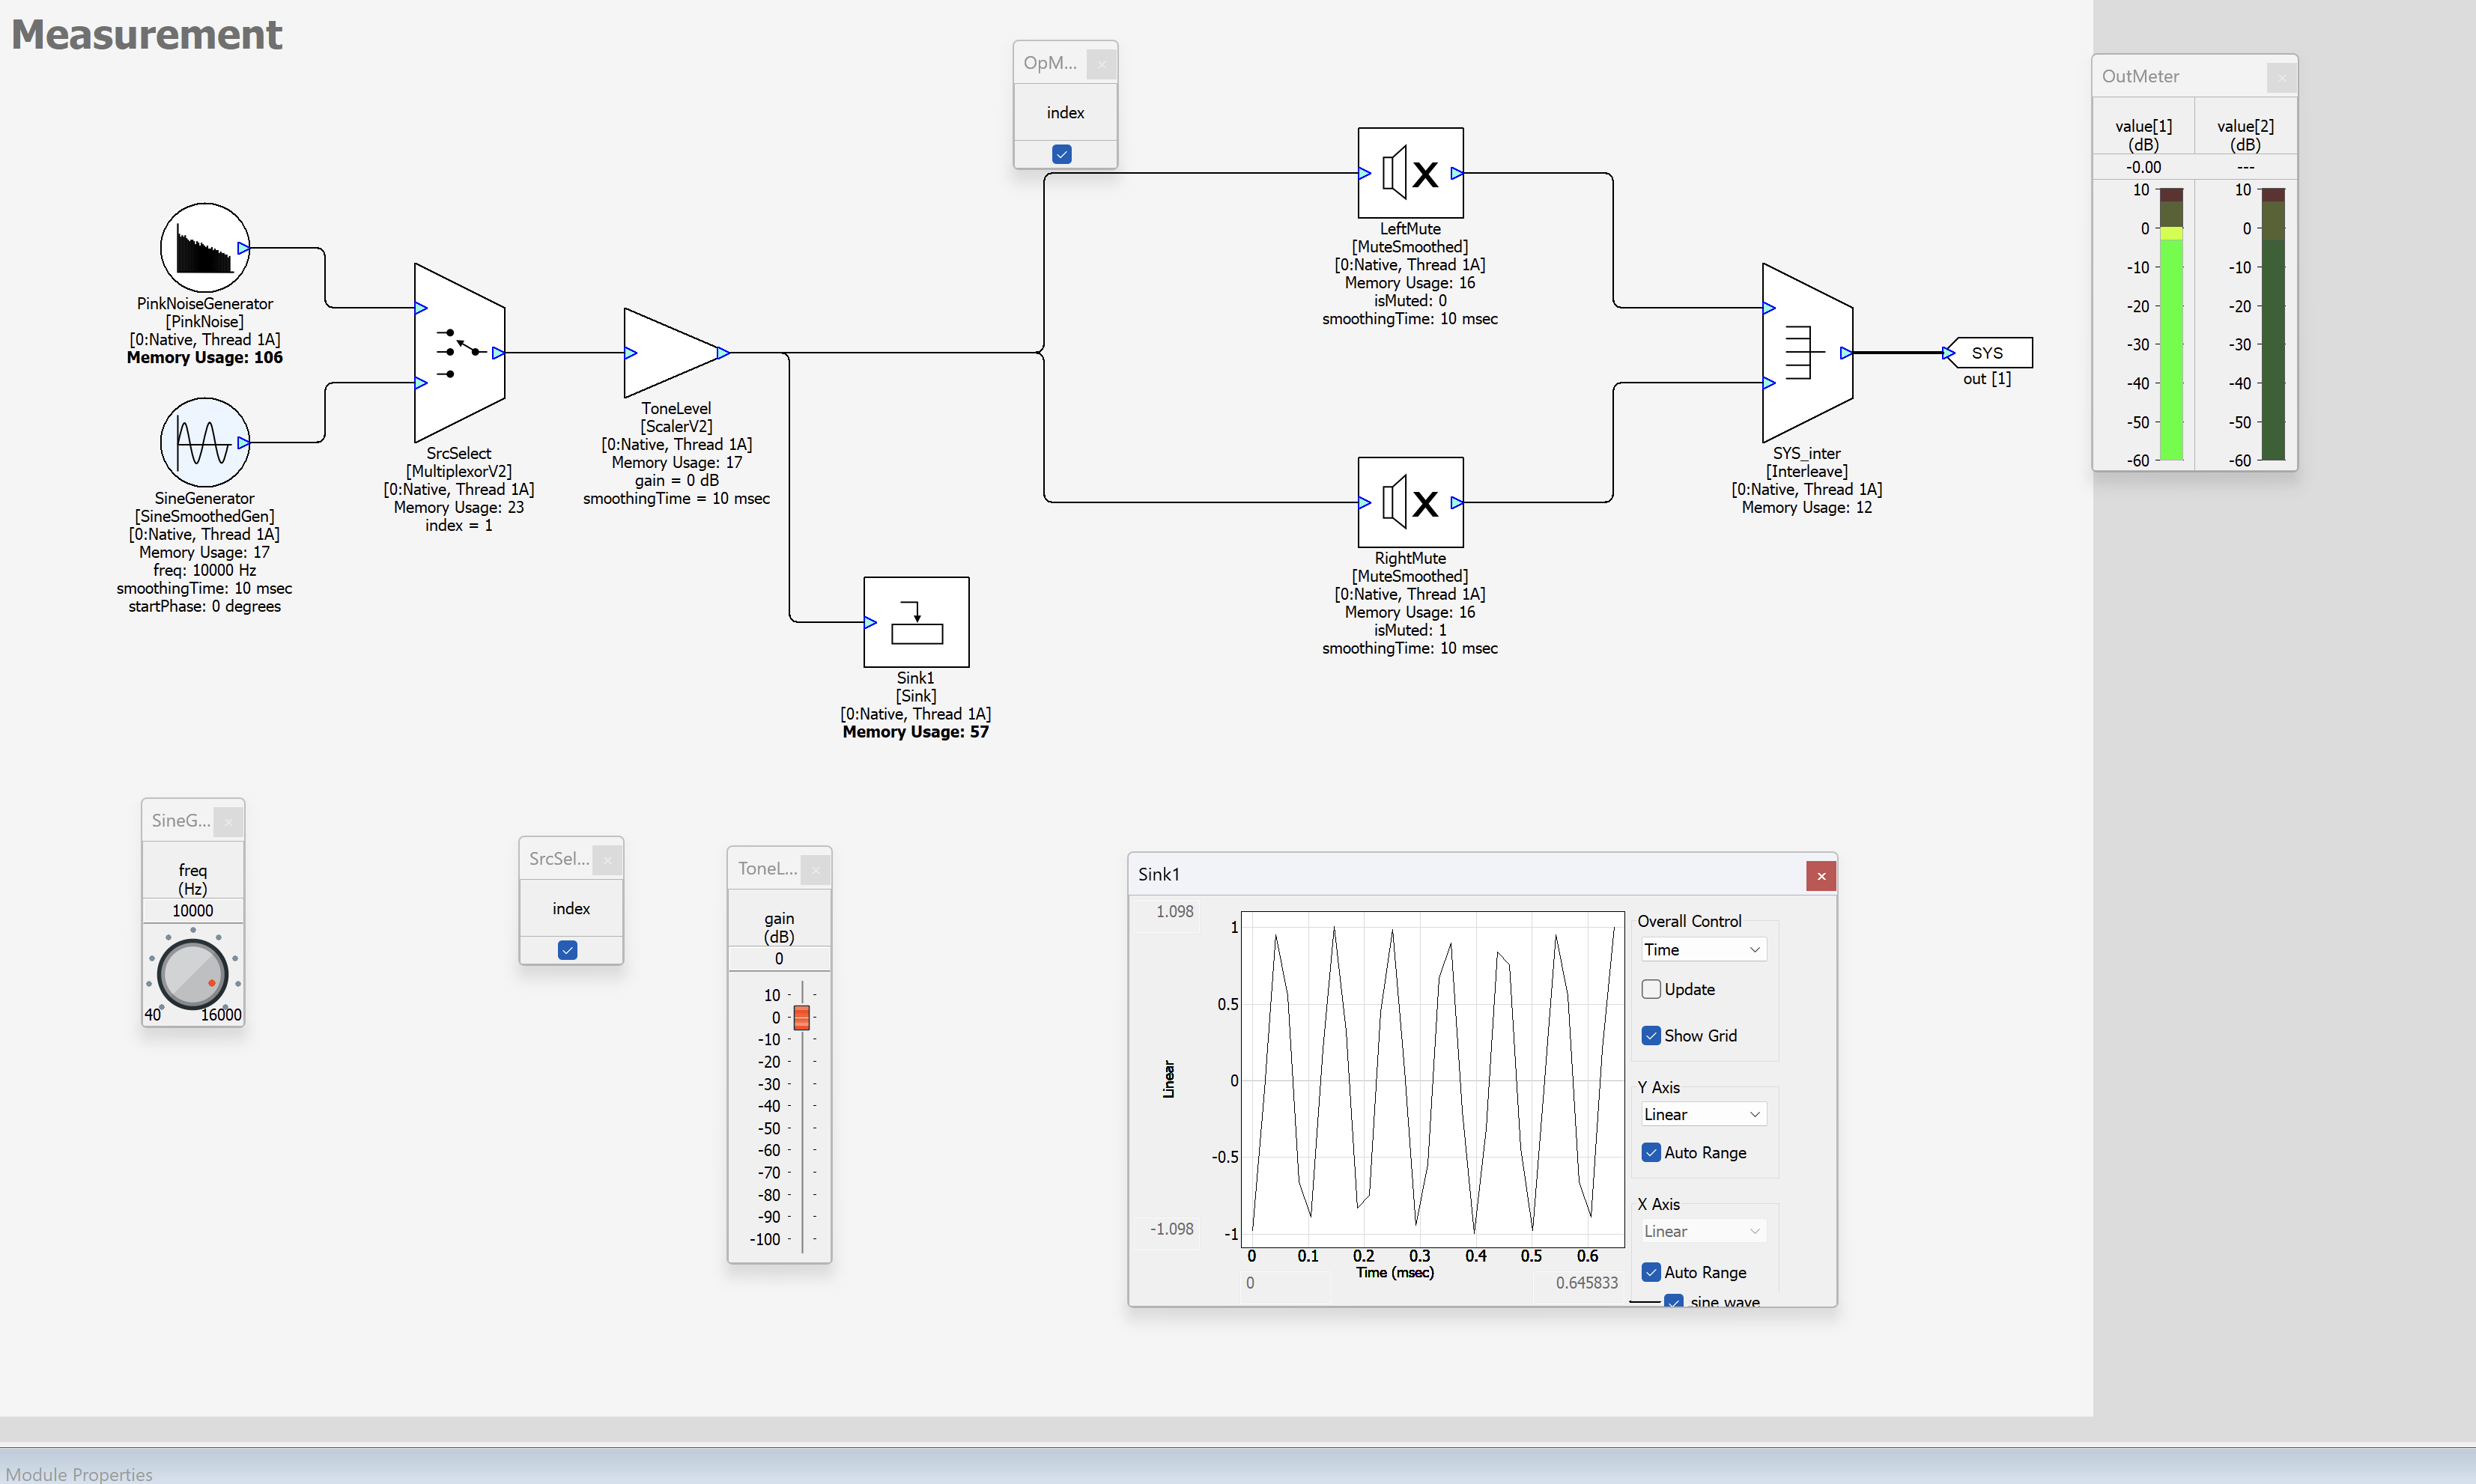2476x1484 pixels.
Task: Click the SineGenerator frequency knob
Action: [193, 973]
